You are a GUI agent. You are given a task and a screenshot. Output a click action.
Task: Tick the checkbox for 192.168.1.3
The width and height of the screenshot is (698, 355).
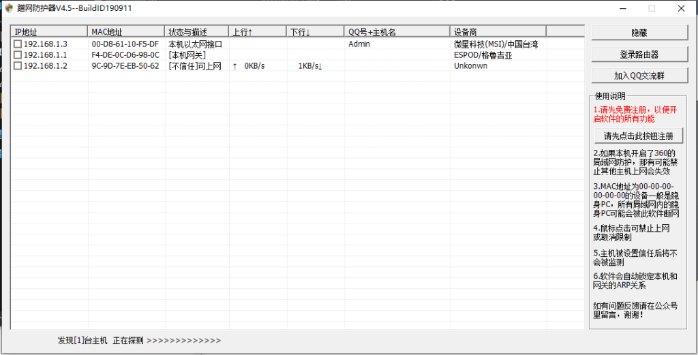[17, 44]
